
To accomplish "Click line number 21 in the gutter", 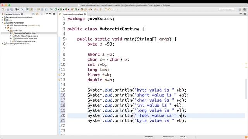I will [63, 120].
